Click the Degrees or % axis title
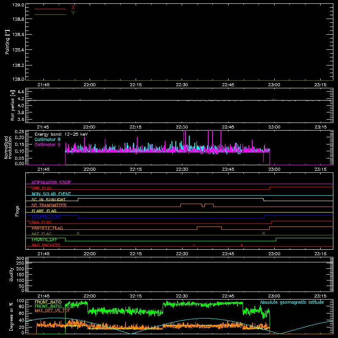Screen dimensions: 338x338 coord(11,317)
